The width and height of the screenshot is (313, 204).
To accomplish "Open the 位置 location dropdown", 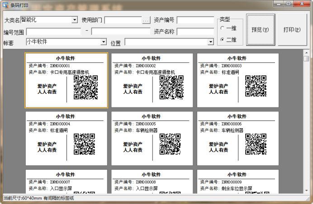I will [x=210, y=42].
